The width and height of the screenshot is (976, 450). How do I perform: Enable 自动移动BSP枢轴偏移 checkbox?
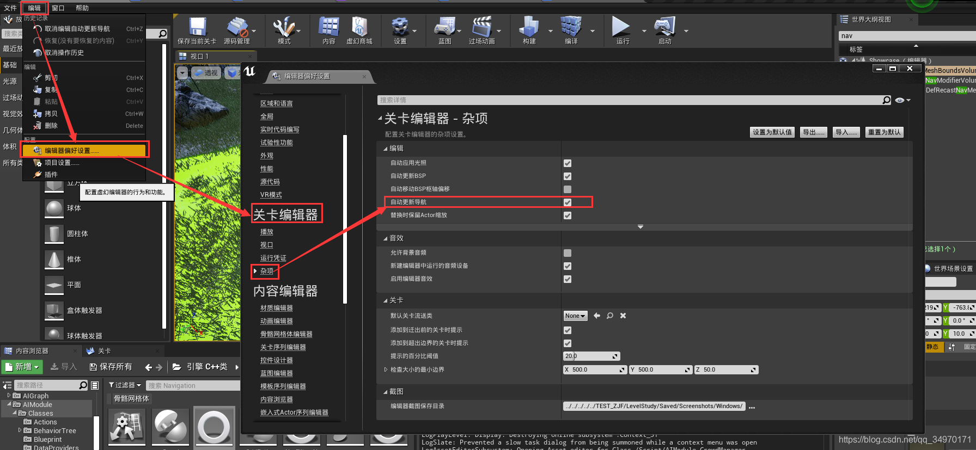pos(568,189)
